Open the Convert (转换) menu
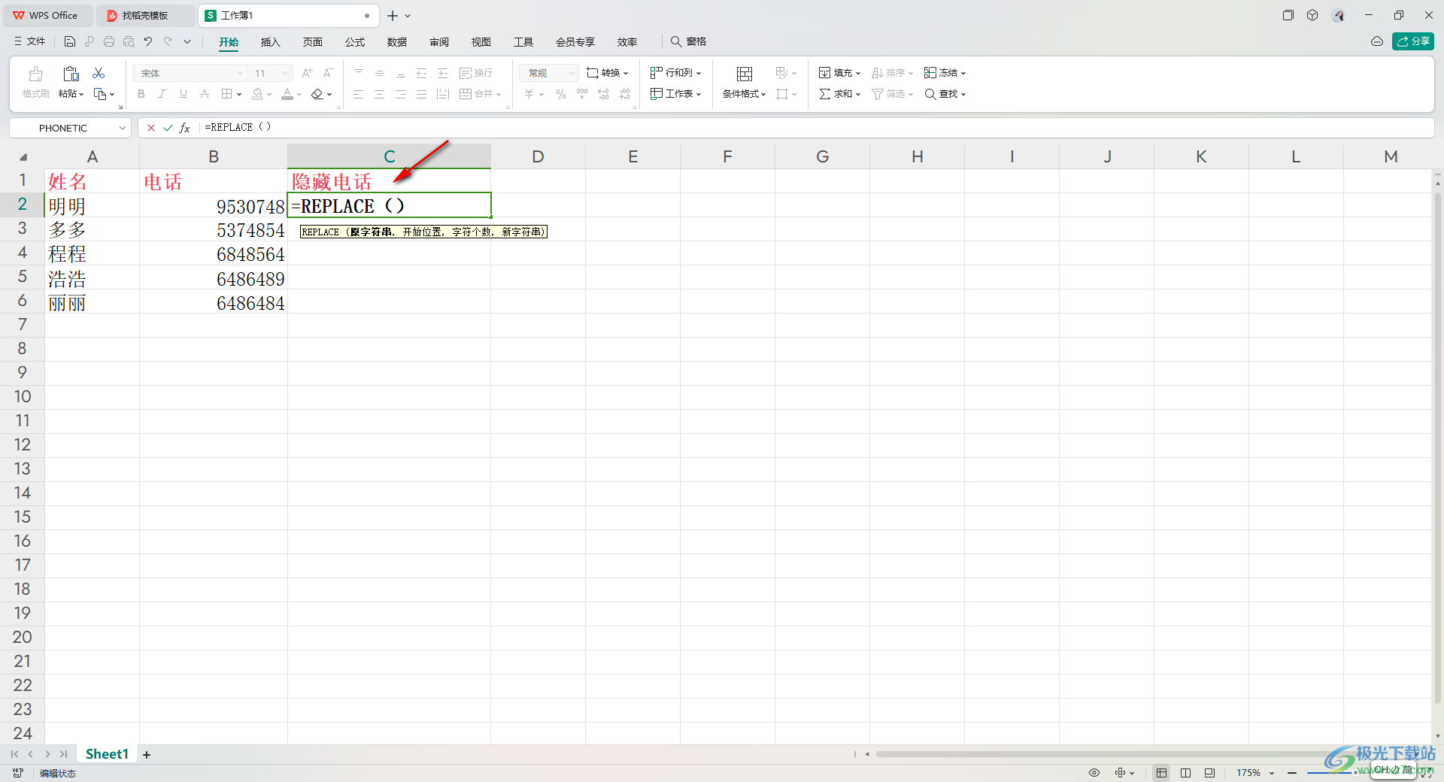Screen dimensions: 1444x782 607,73
